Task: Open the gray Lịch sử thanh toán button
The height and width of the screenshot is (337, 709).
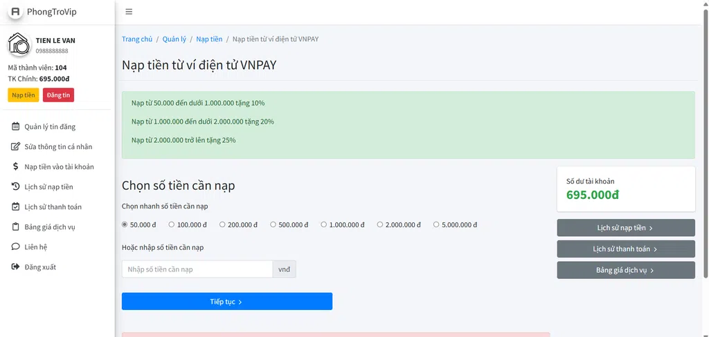Action: 625,249
